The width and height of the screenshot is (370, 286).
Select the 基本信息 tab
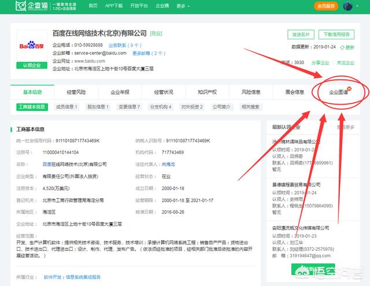[32, 92]
